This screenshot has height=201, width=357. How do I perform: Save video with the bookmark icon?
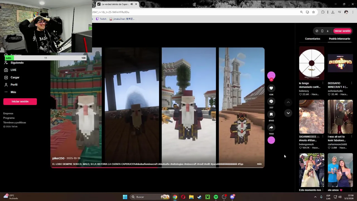pyautogui.click(x=271, y=114)
